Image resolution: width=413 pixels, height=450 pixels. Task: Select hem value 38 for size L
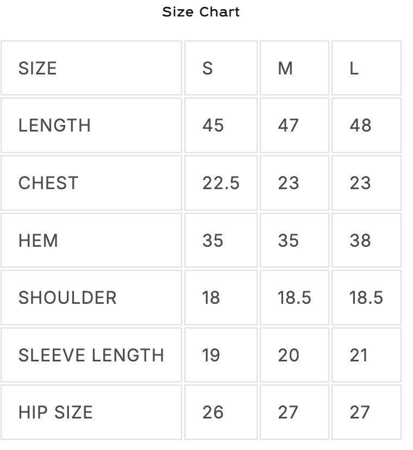360,240
